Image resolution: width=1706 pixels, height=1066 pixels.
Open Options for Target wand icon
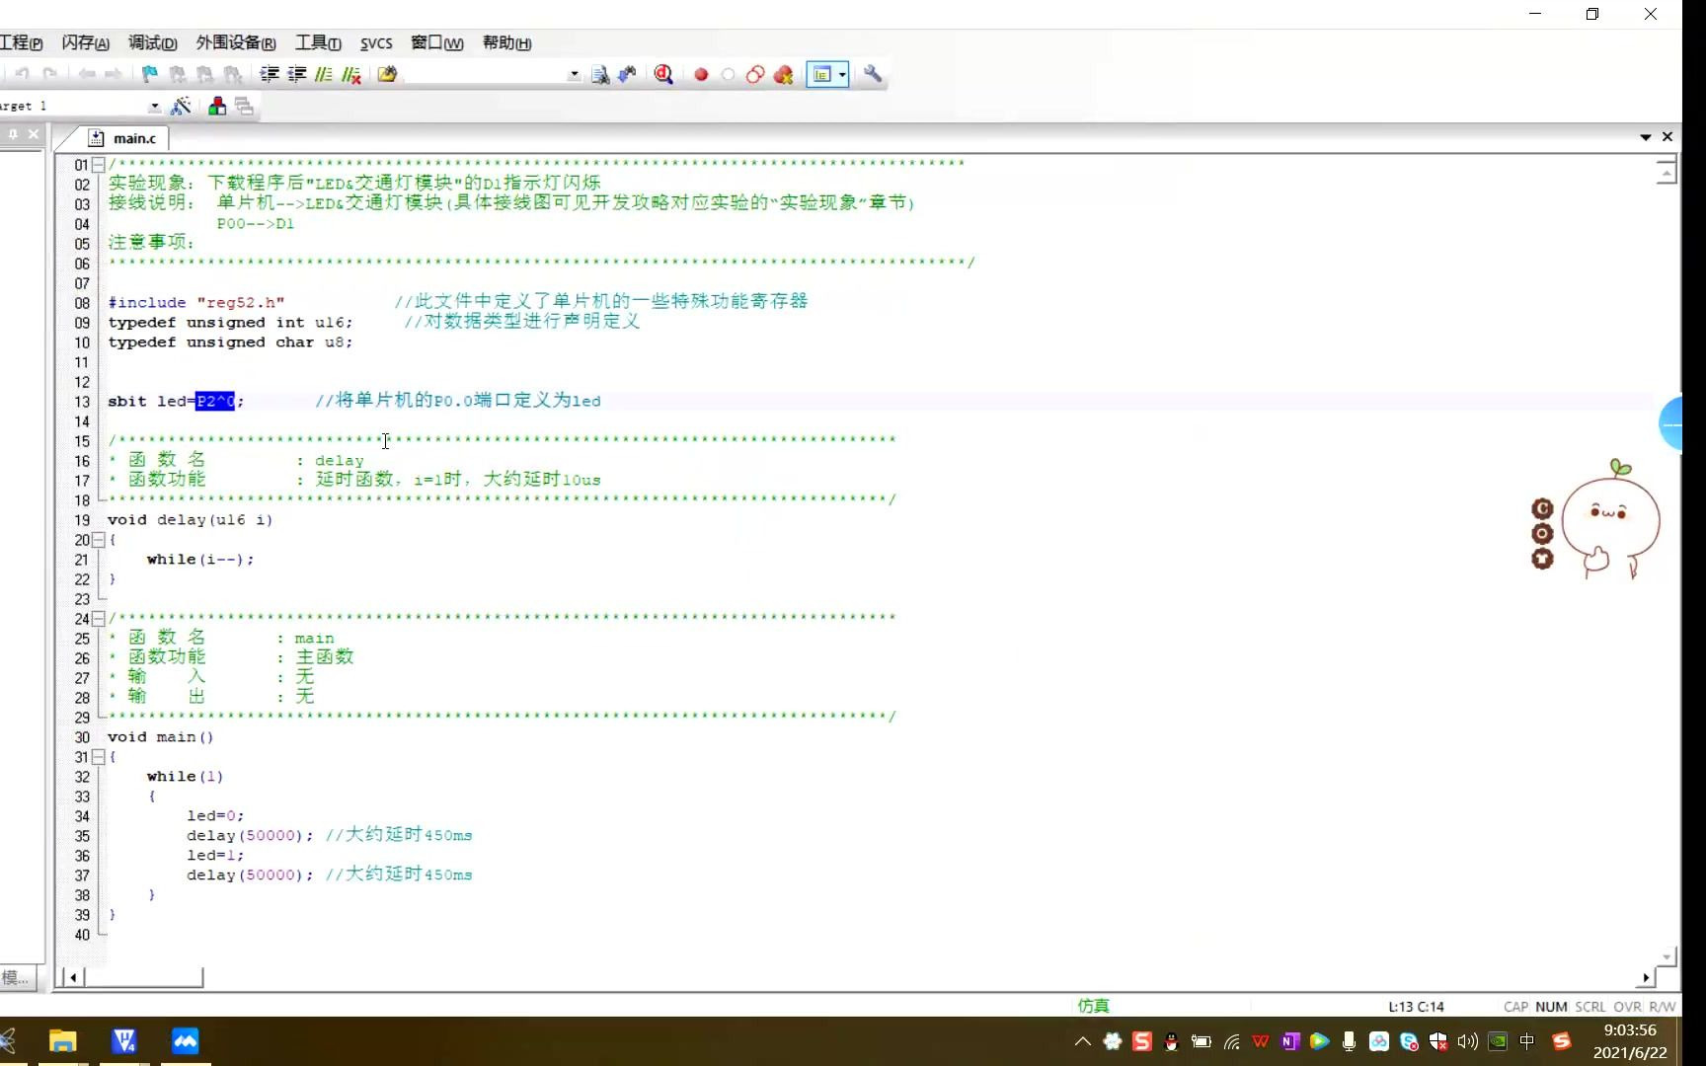click(x=181, y=106)
